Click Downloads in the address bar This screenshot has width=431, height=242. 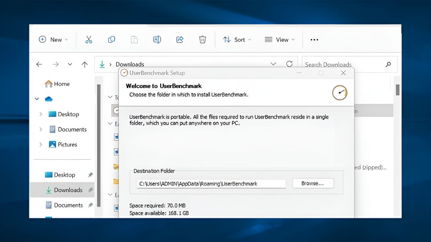[130, 65]
